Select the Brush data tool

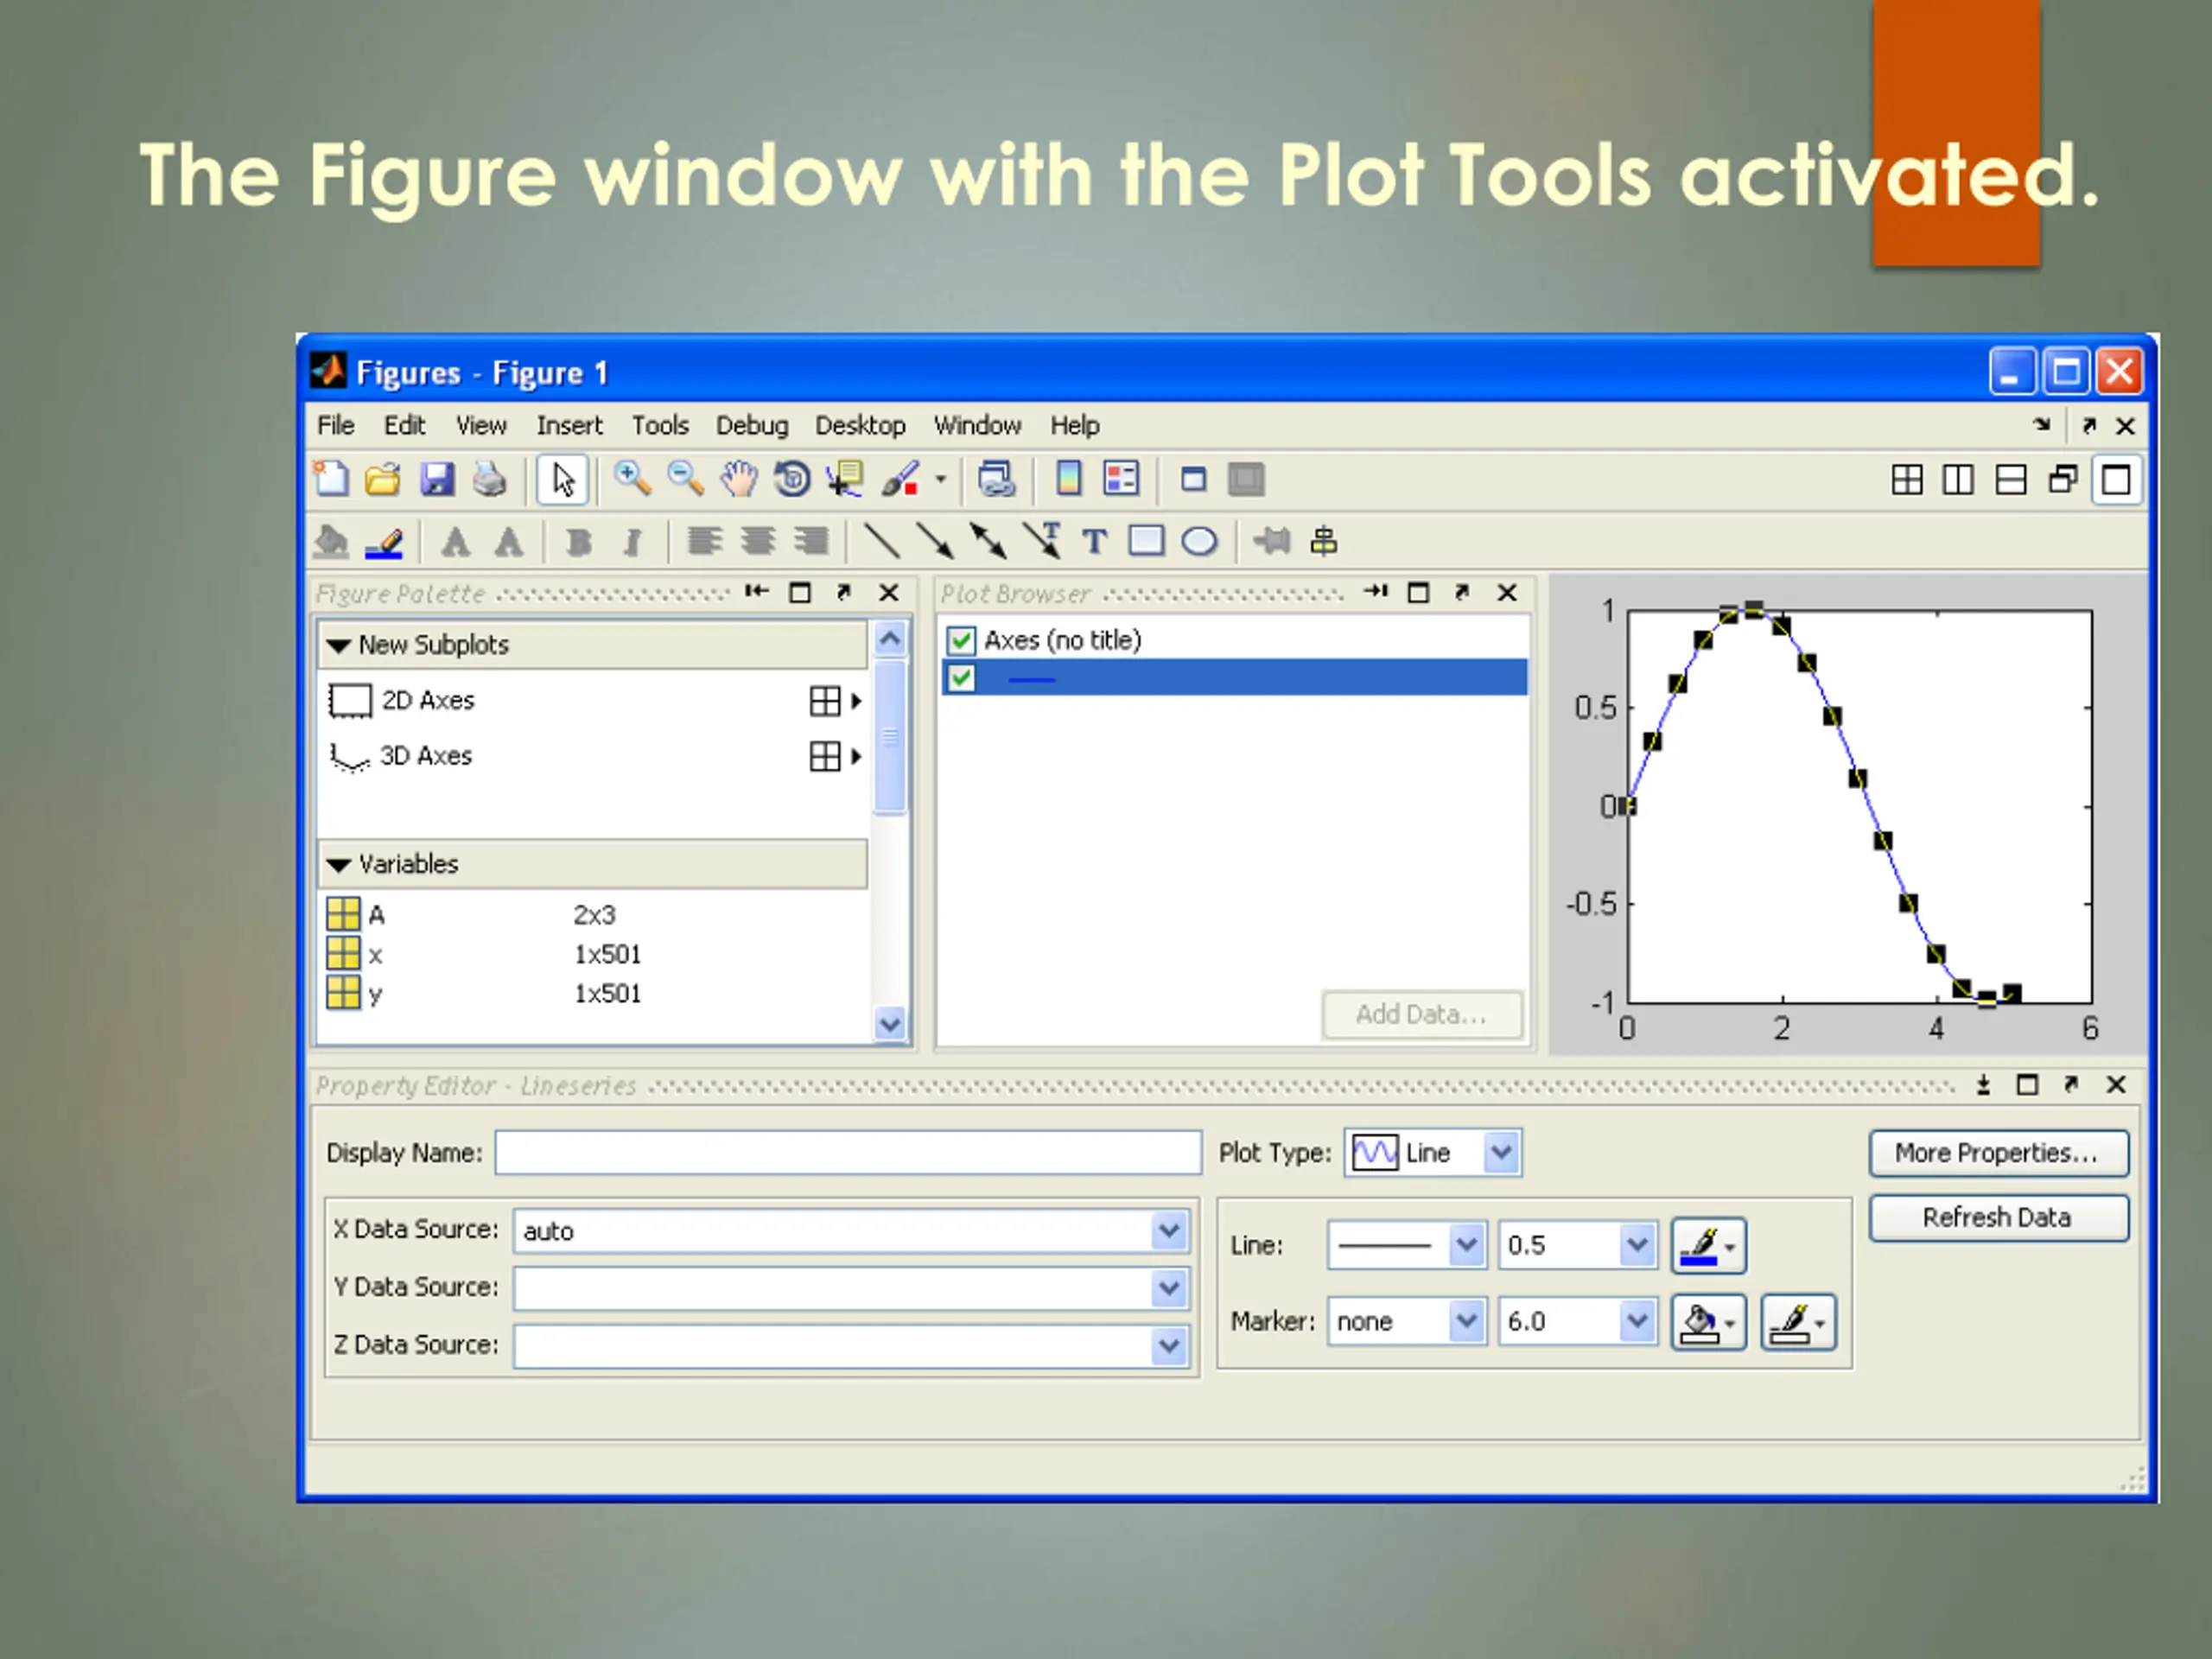[901, 480]
